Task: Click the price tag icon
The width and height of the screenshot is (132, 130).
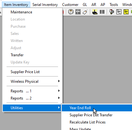Action: coord(85,12)
